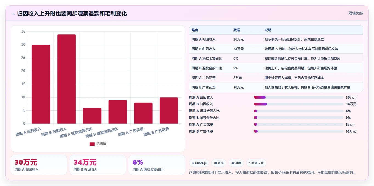Click the 周期 A 退款金额占比 progress bar
Screen dimensions: 374x186
[299, 111]
